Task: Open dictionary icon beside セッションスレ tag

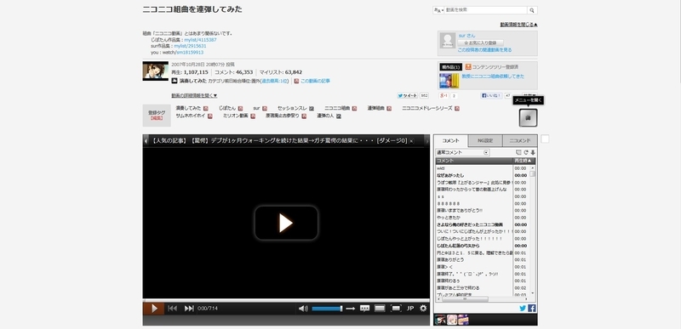Action: click(x=312, y=109)
